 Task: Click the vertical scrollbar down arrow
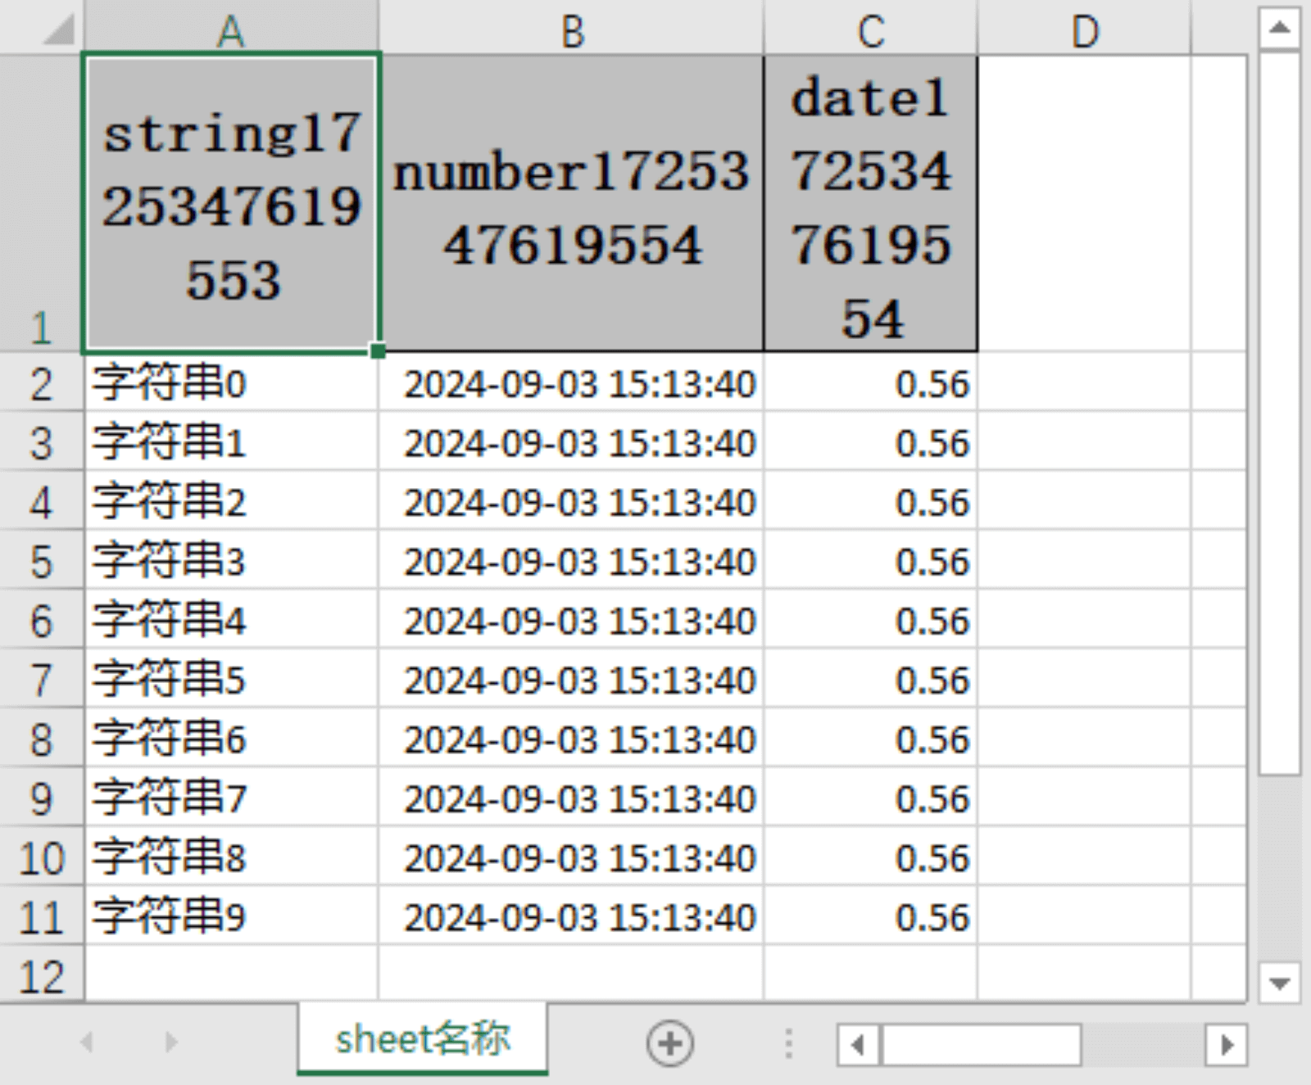pos(1279,981)
